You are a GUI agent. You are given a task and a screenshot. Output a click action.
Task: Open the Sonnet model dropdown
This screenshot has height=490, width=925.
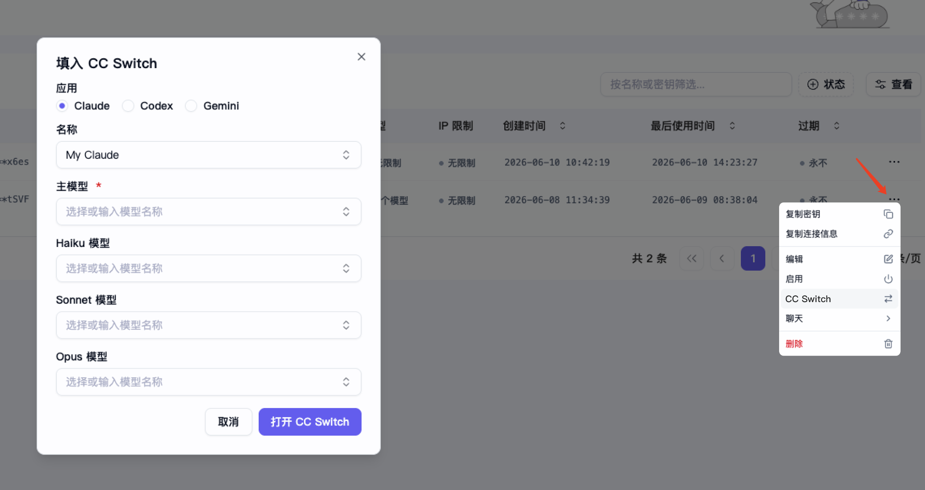pyautogui.click(x=209, y=325)
